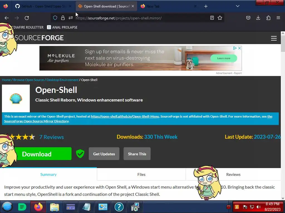
Task: Follow the Desktop Environment breadcrumb
Action: (62, 80)
